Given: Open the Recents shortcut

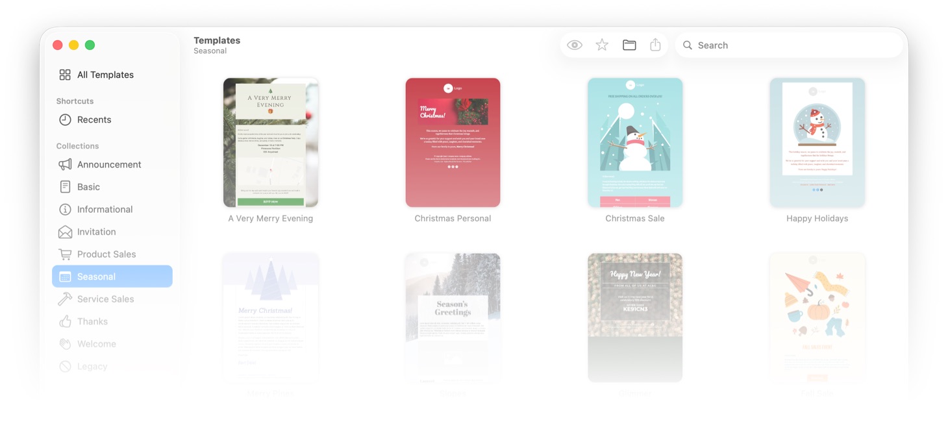Looking at the screenshot, I should pos(94,119).
